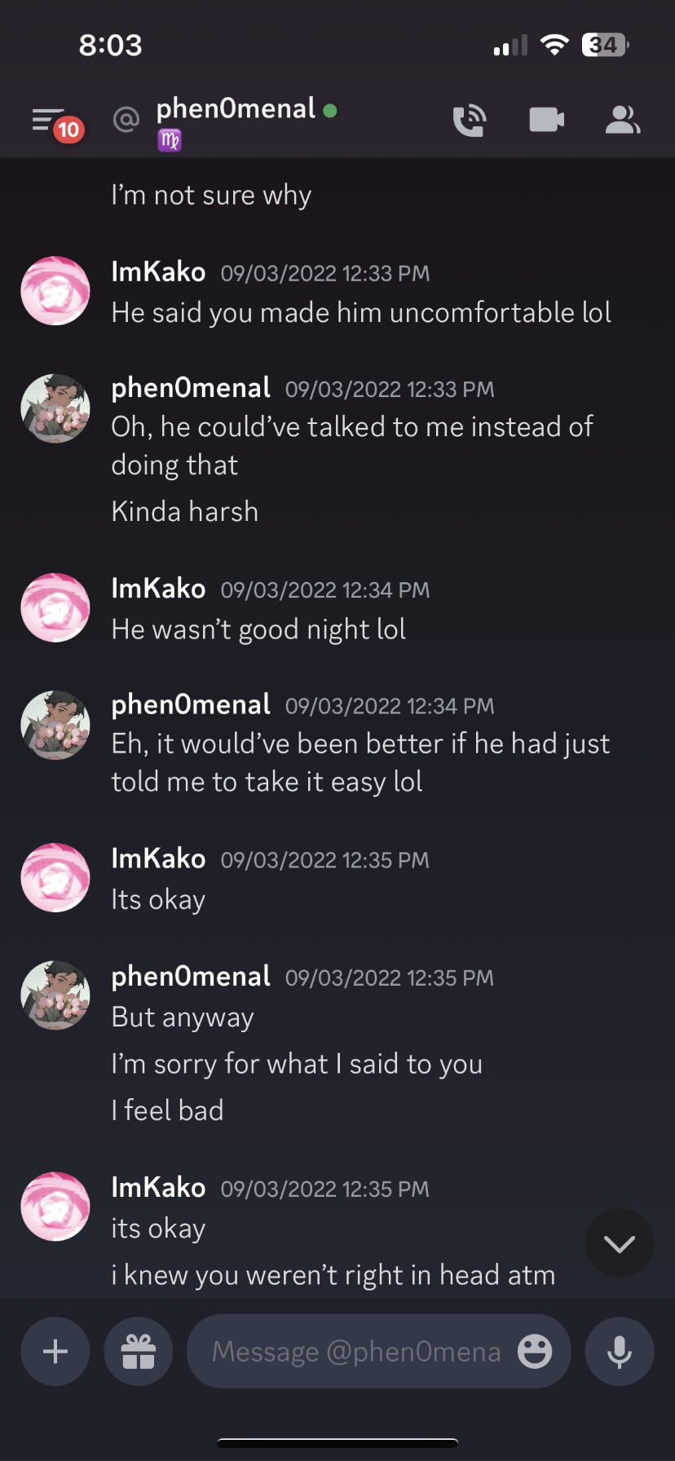The width and height of the screenshot is (675, 1461).
Task: Tap ImKako username at 12:34 PM
Action: click(158, 589)
